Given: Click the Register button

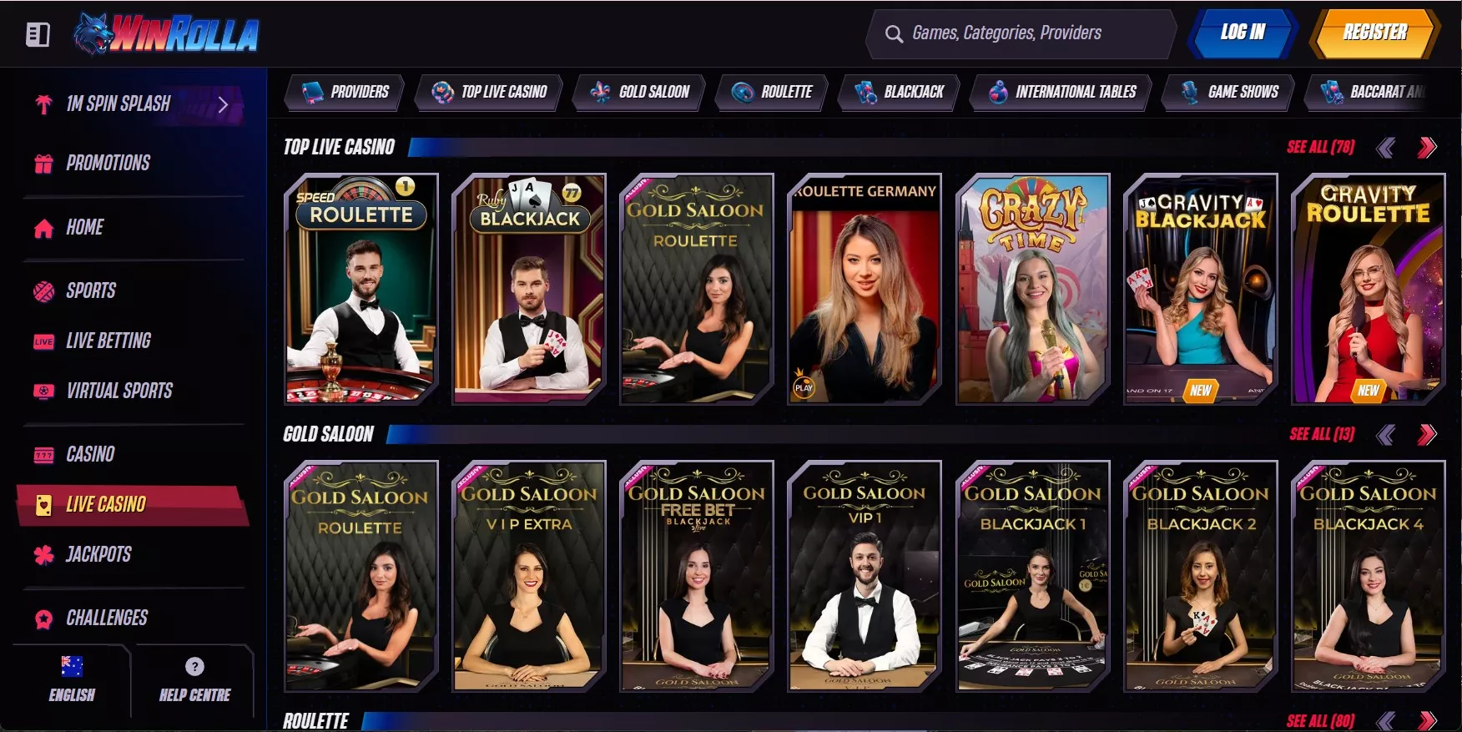Looking at the screenshot, I should [1374, 33].
